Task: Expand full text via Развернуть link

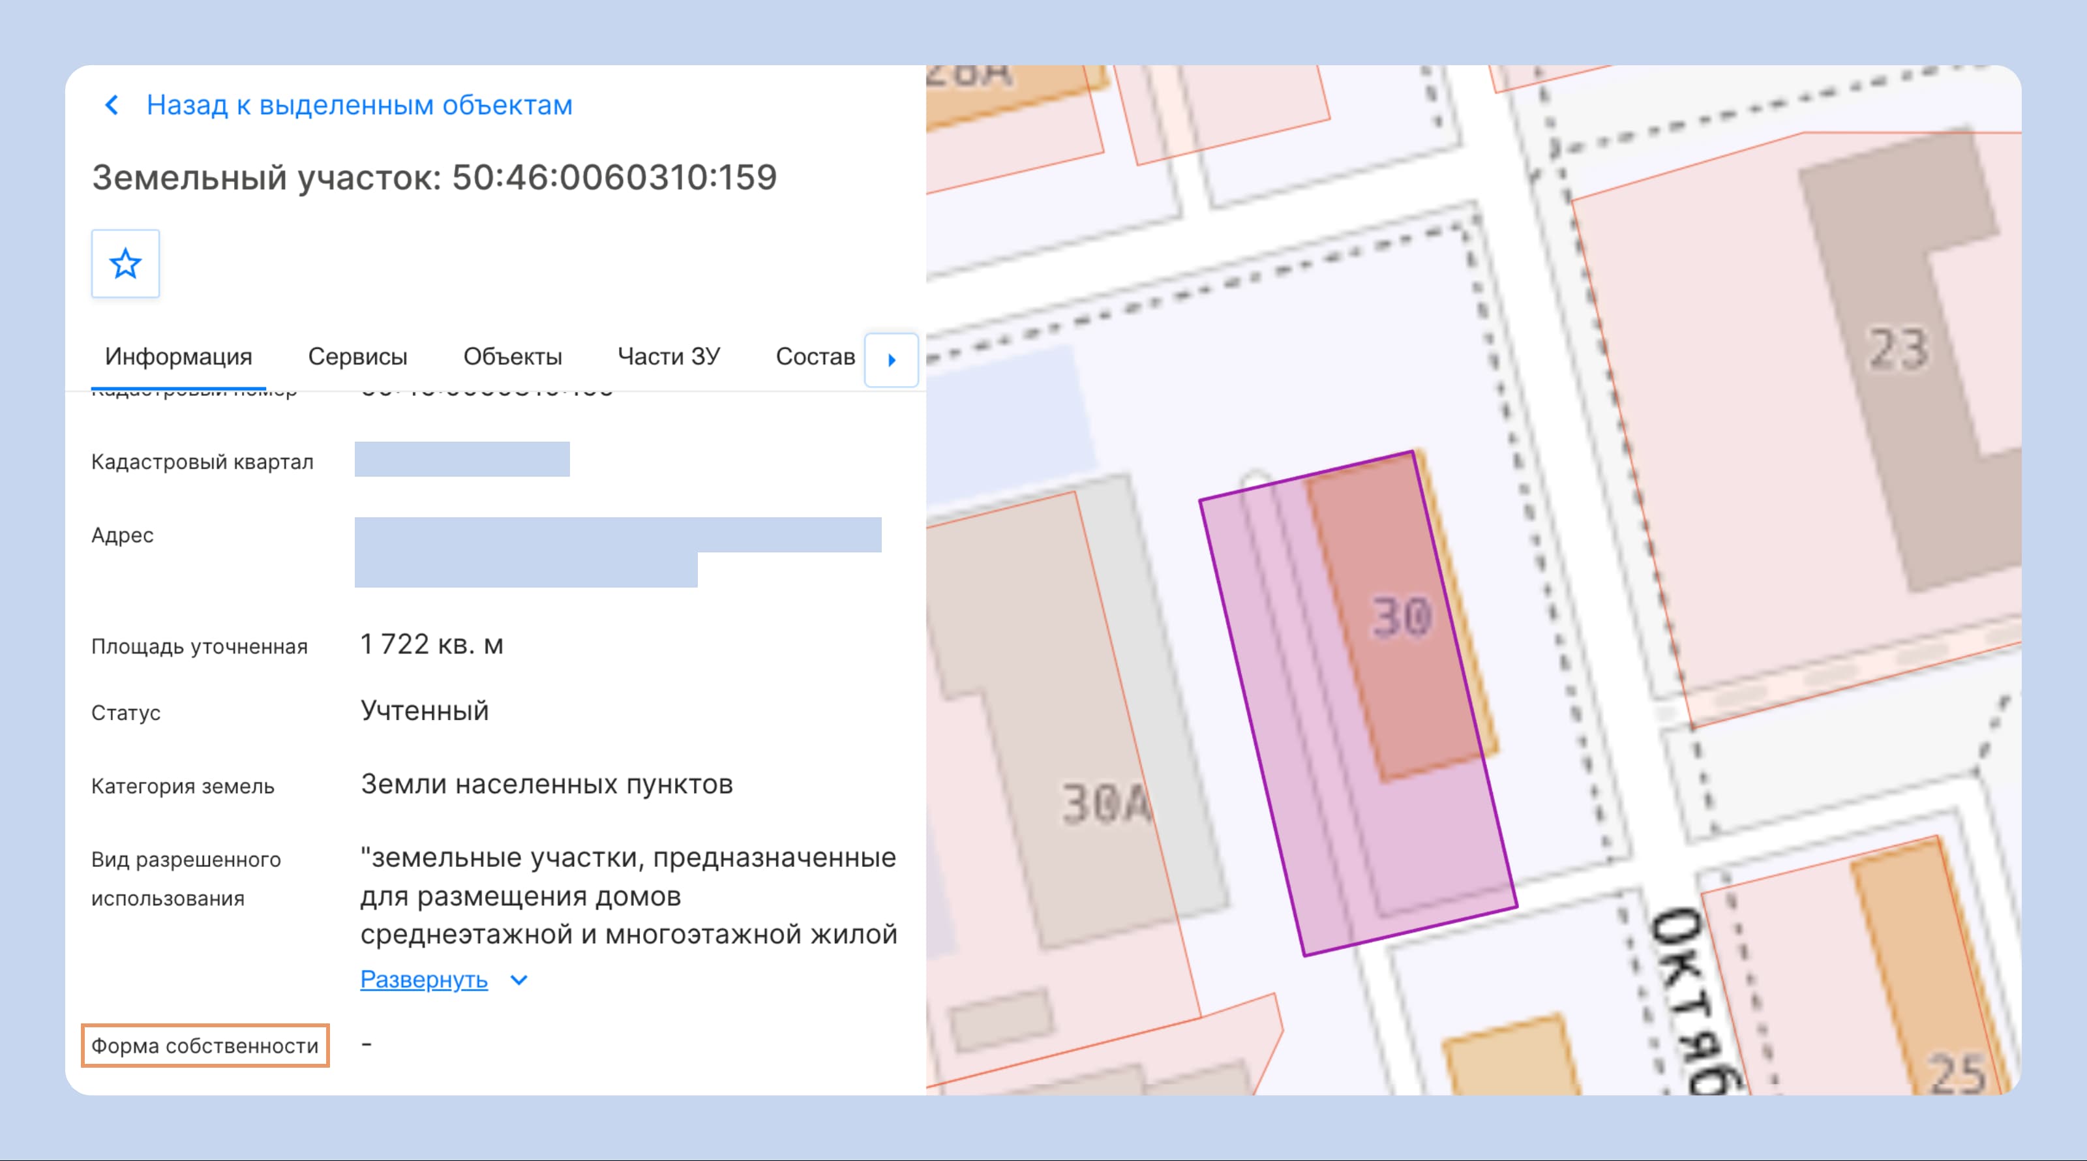Action: [424, 980]
